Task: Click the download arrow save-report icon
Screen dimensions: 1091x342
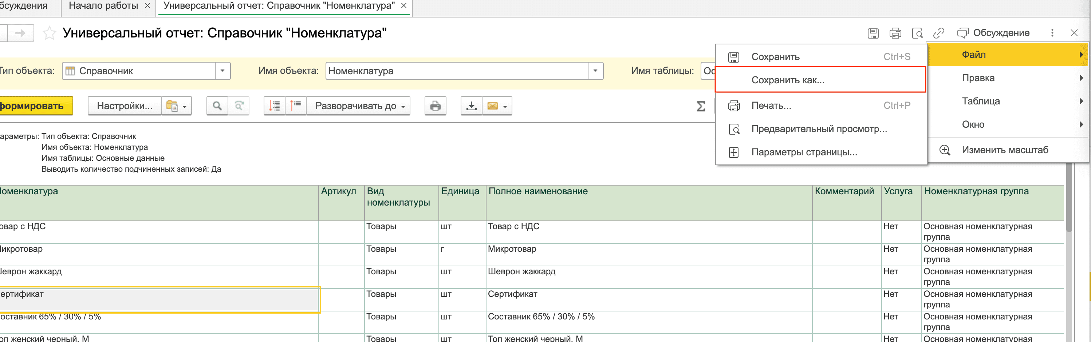Action: (x=471, y=106)
